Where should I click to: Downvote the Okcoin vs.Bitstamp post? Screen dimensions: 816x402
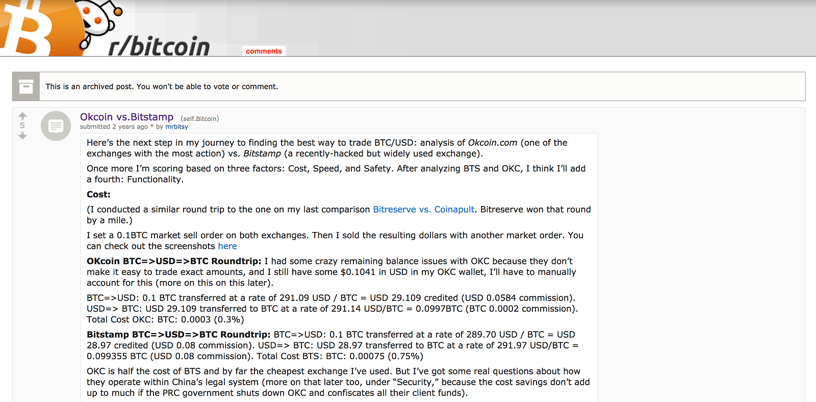(x=22, y=136)
